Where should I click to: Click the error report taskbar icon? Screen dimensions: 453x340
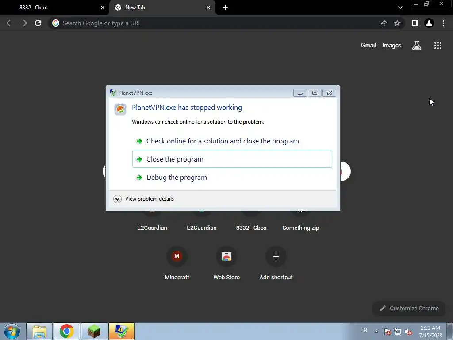pyautogui.click(x=122, y=331)
